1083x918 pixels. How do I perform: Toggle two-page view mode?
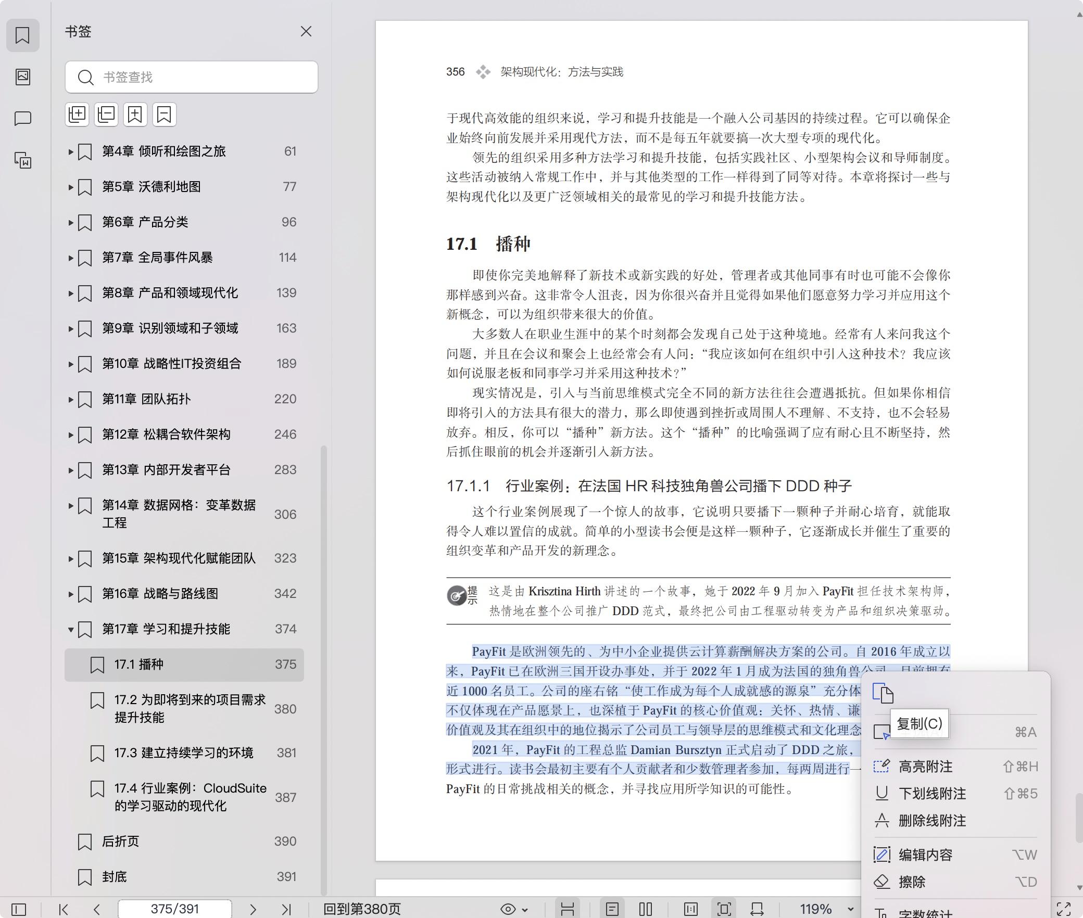pyautogui.click(x=646, y=909)
